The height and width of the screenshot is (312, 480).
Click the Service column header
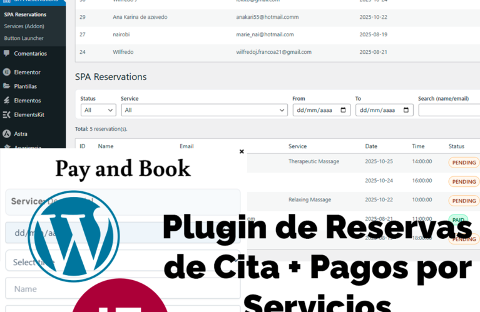point(297,146)
